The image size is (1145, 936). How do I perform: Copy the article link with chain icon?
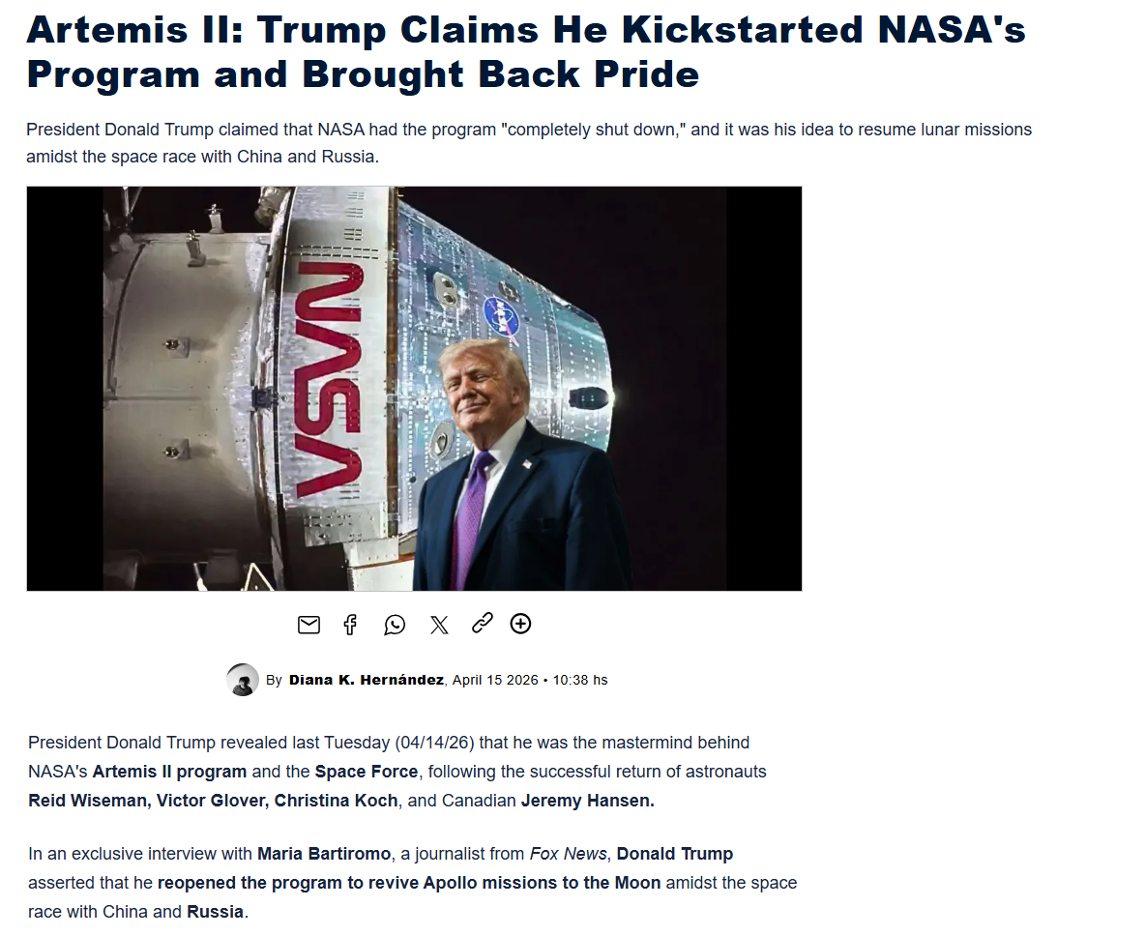point(482,624)
